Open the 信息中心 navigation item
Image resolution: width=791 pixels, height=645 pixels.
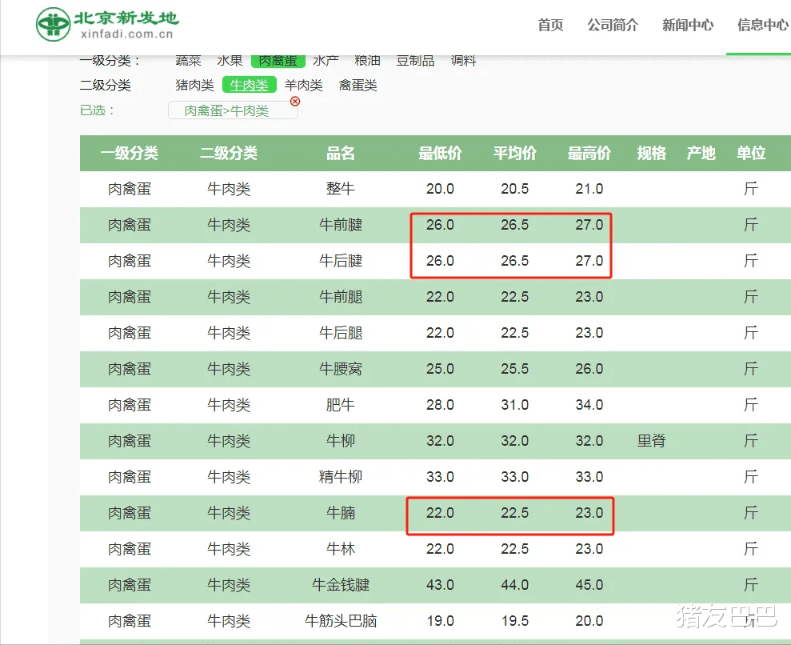[x=762, y=25]
